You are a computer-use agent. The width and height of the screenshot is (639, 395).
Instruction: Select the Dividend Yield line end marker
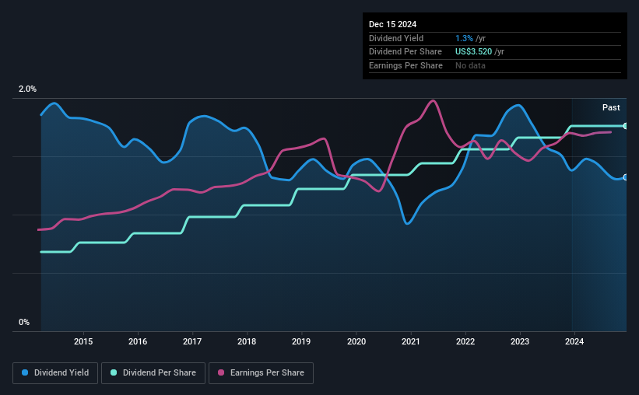click(626, 177)
